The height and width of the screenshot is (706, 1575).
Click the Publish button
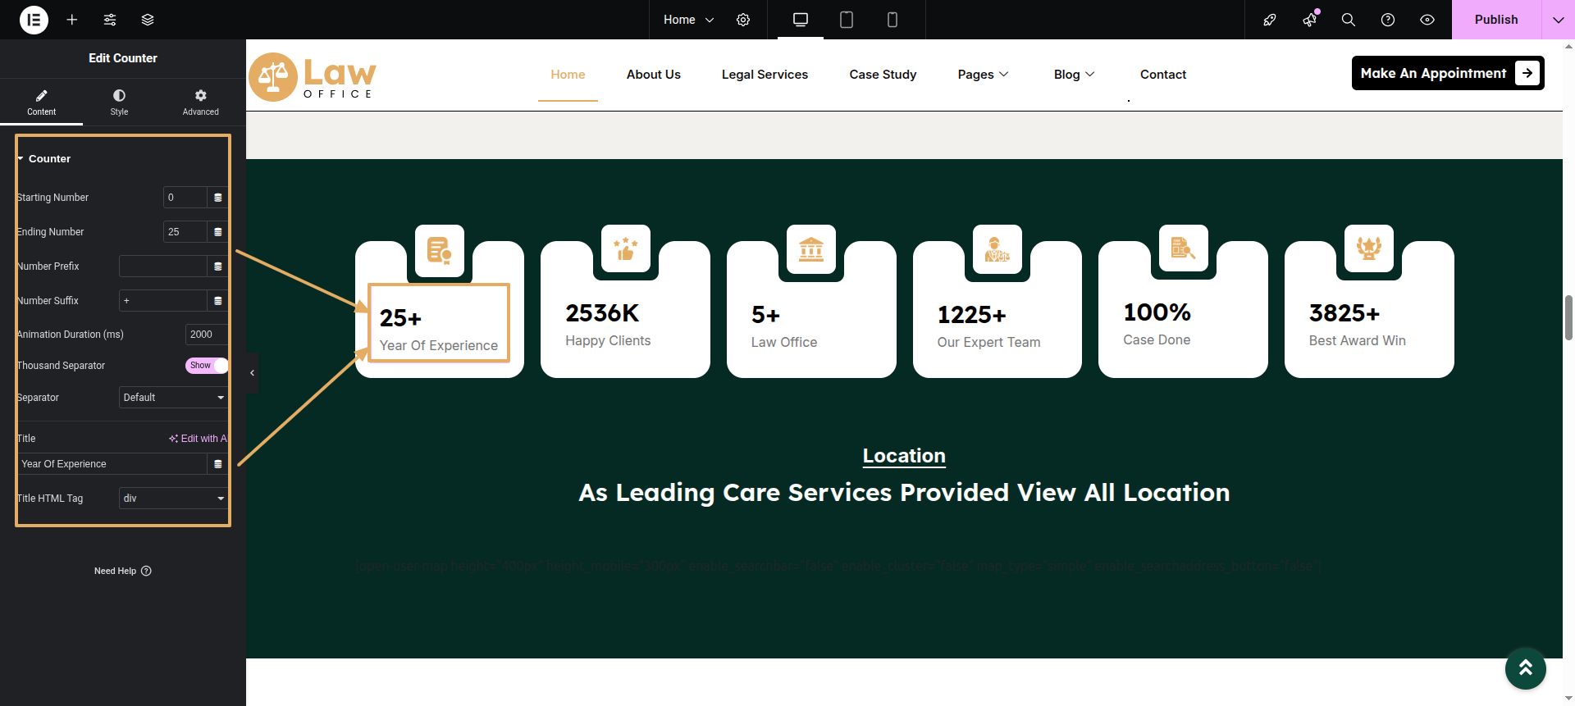tap(1495, 20)
